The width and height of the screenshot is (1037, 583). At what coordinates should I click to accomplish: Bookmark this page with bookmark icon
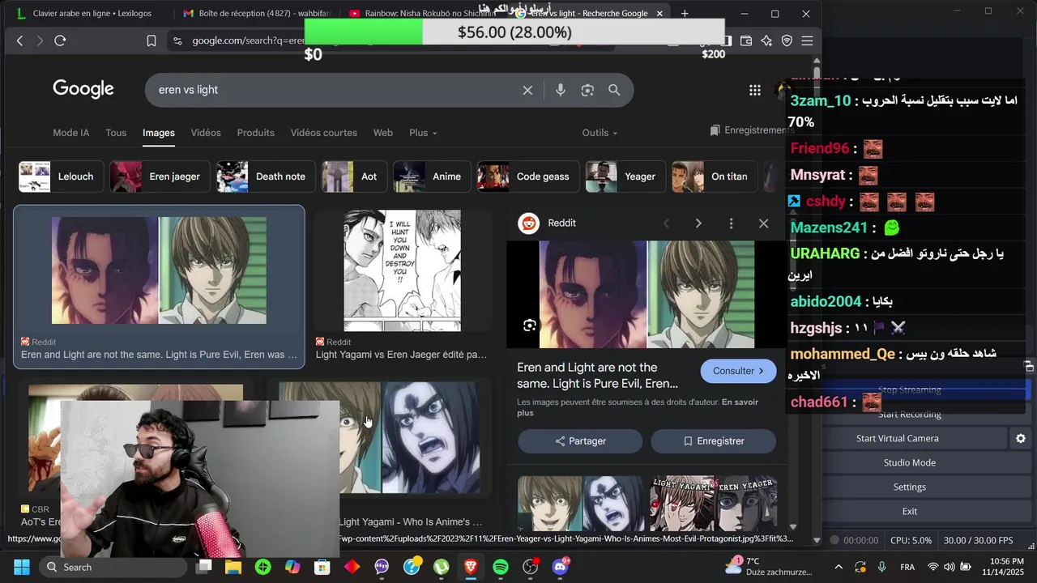coord(151,40)
